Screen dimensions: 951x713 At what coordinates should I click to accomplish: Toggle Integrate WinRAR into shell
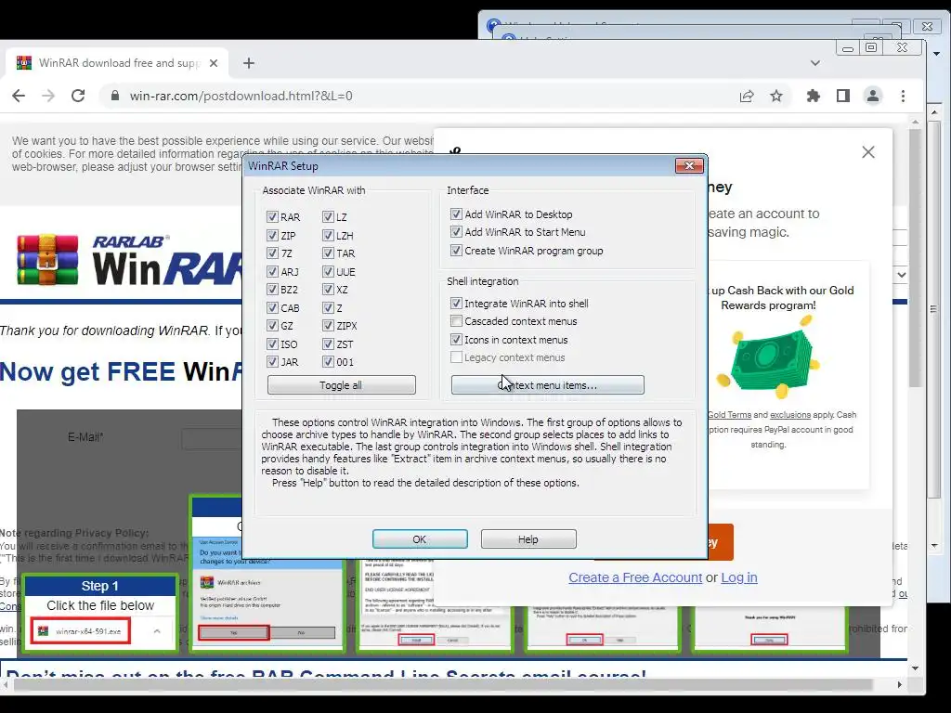[x=456, y=303]
